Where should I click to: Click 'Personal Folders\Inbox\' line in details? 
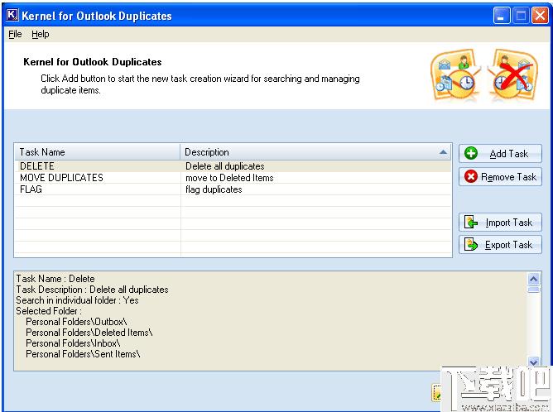[73, 343]
